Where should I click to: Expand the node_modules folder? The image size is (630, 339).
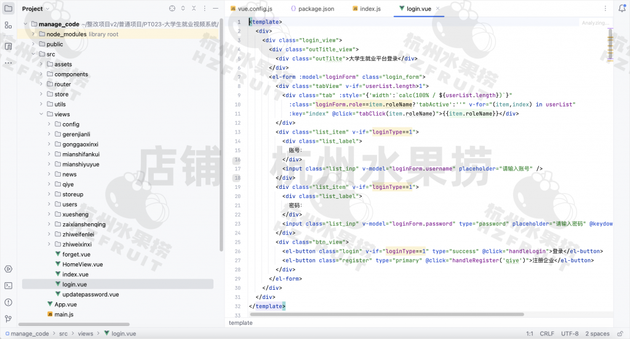(33, 34)
